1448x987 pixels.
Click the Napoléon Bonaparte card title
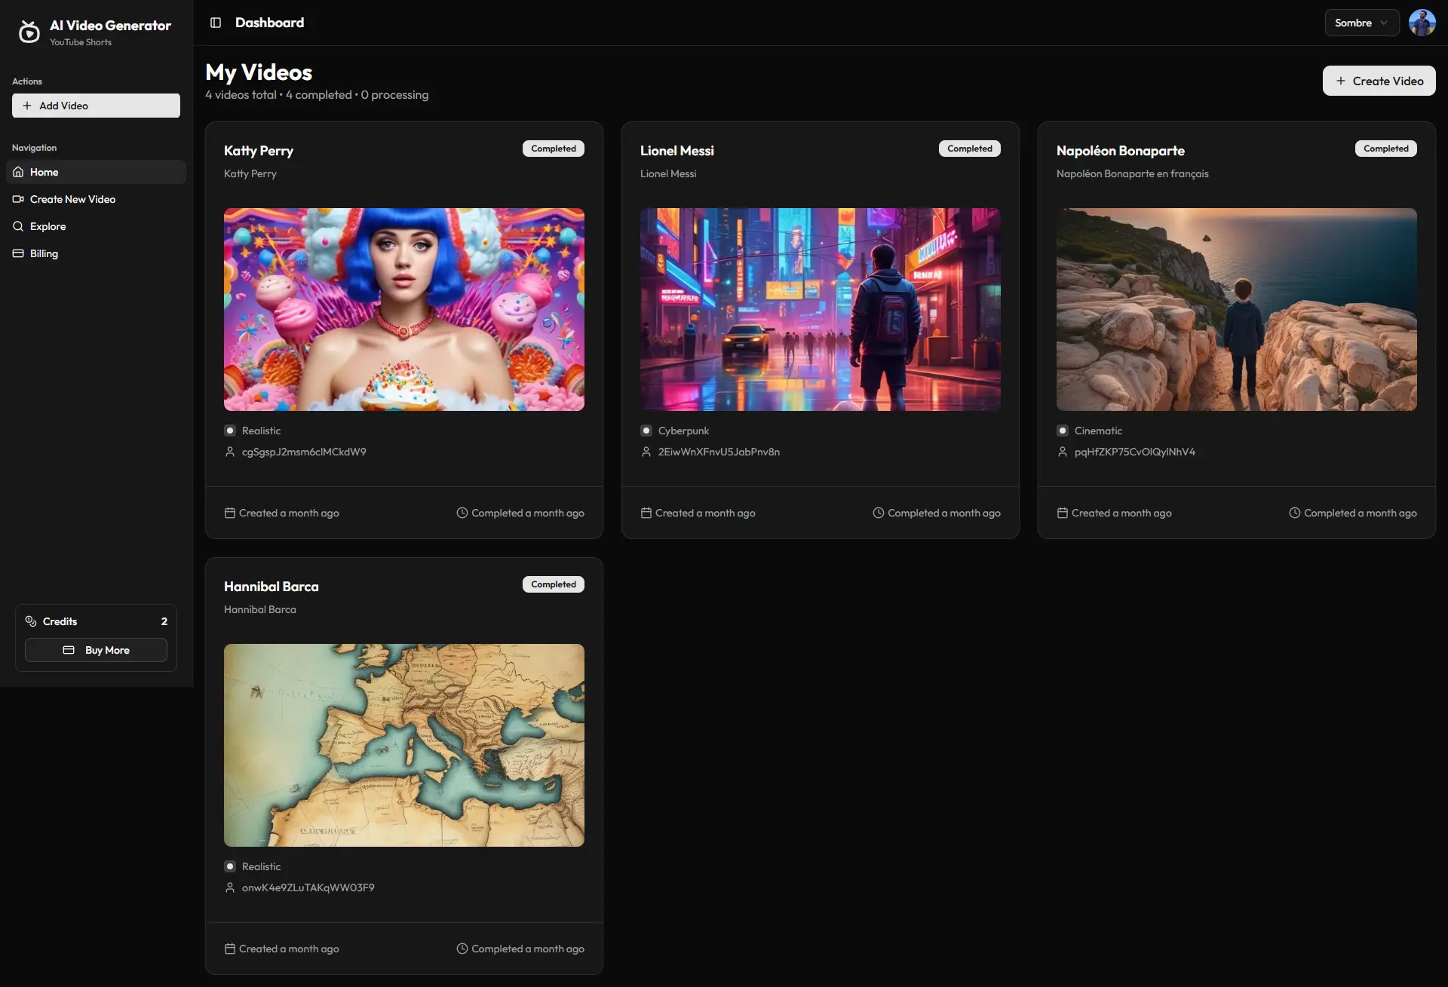coord(1121,151)
